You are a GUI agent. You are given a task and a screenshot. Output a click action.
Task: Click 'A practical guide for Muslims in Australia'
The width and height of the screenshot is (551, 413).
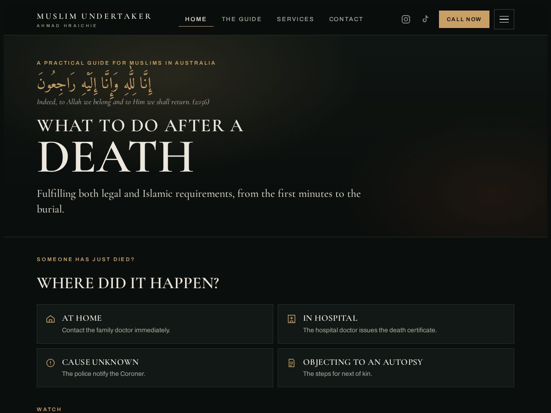126,63
